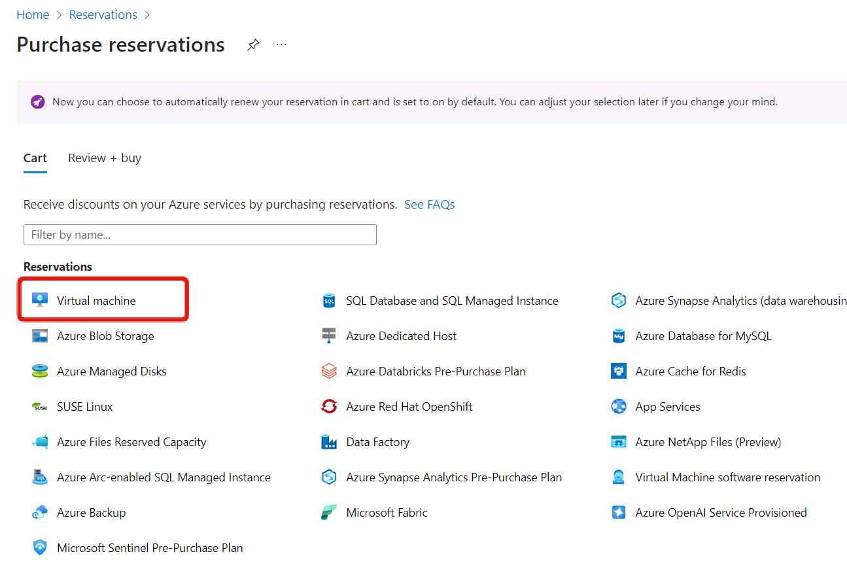Select the Azure Synapse Analytics Pre-Purchase Plan label
847x569 pixels.
coord(454,477)
